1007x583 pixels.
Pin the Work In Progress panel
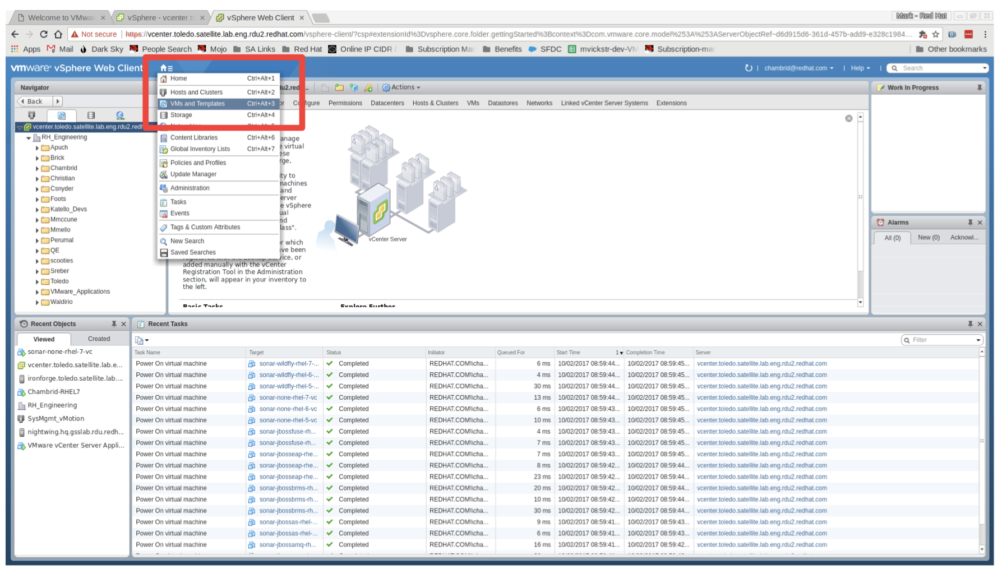click(x=979, y=87)
